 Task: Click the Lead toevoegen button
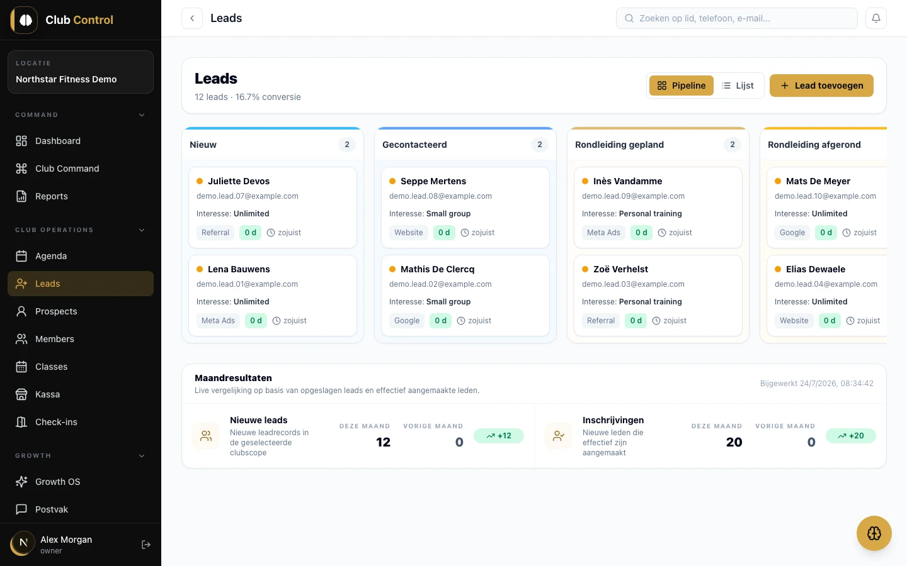click(x=821, y=86)
